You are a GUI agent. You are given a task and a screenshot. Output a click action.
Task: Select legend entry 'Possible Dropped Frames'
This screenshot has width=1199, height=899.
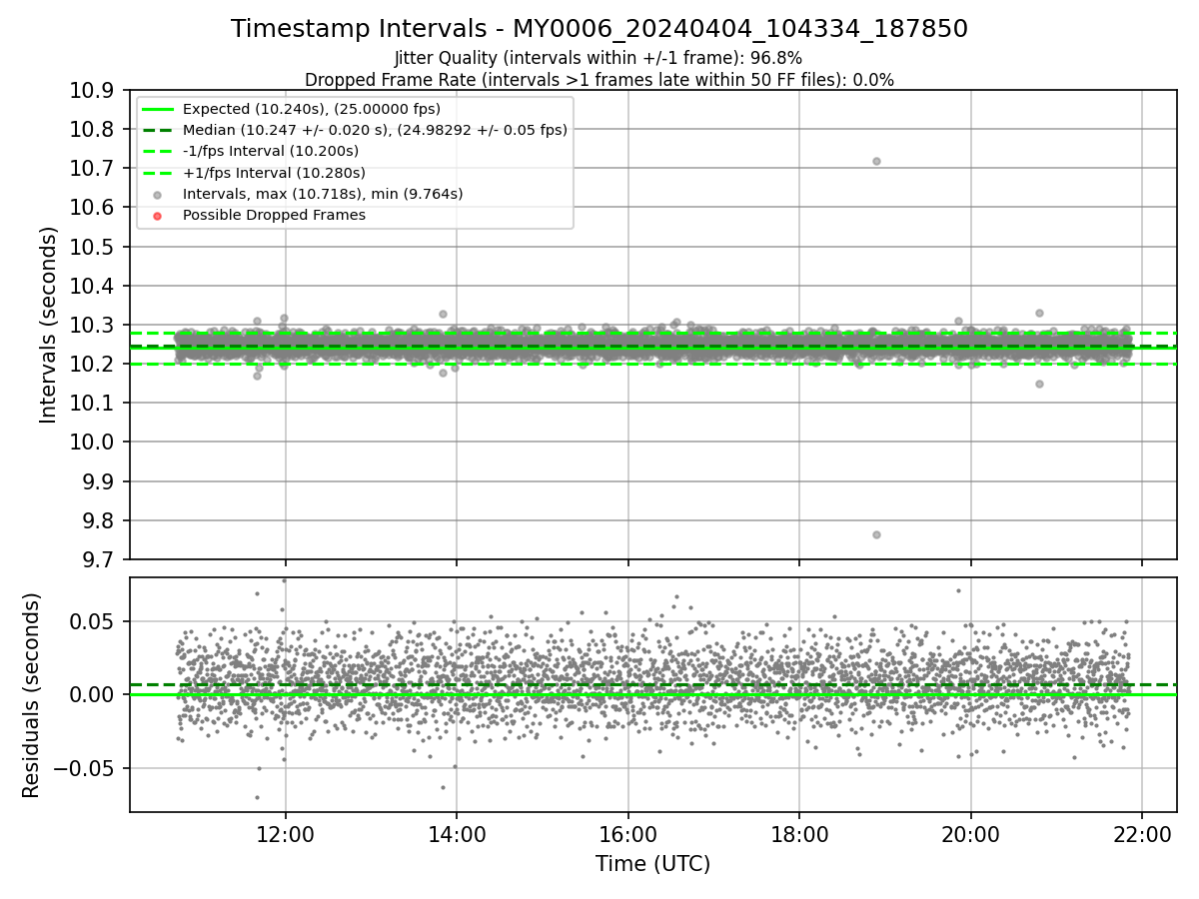click(274, 215)
